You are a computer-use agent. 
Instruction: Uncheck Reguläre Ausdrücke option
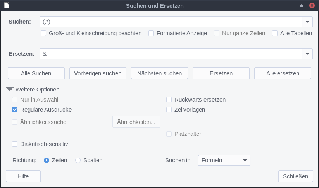[15, 110]
